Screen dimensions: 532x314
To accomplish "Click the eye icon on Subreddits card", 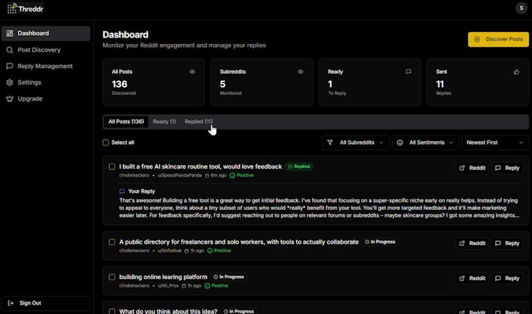I will (x=300, y=72).
